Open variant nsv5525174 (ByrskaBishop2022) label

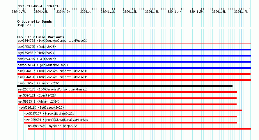click(43, 65)
